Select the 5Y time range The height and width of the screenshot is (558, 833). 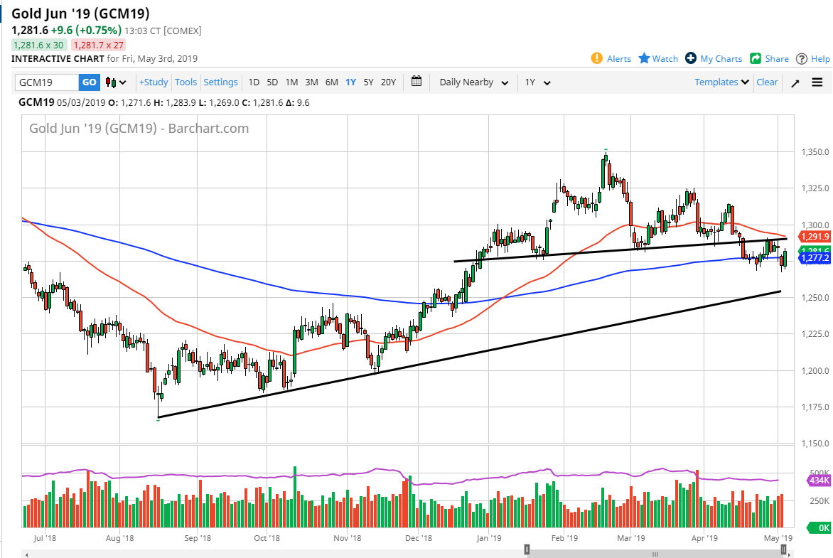(368, 82)
